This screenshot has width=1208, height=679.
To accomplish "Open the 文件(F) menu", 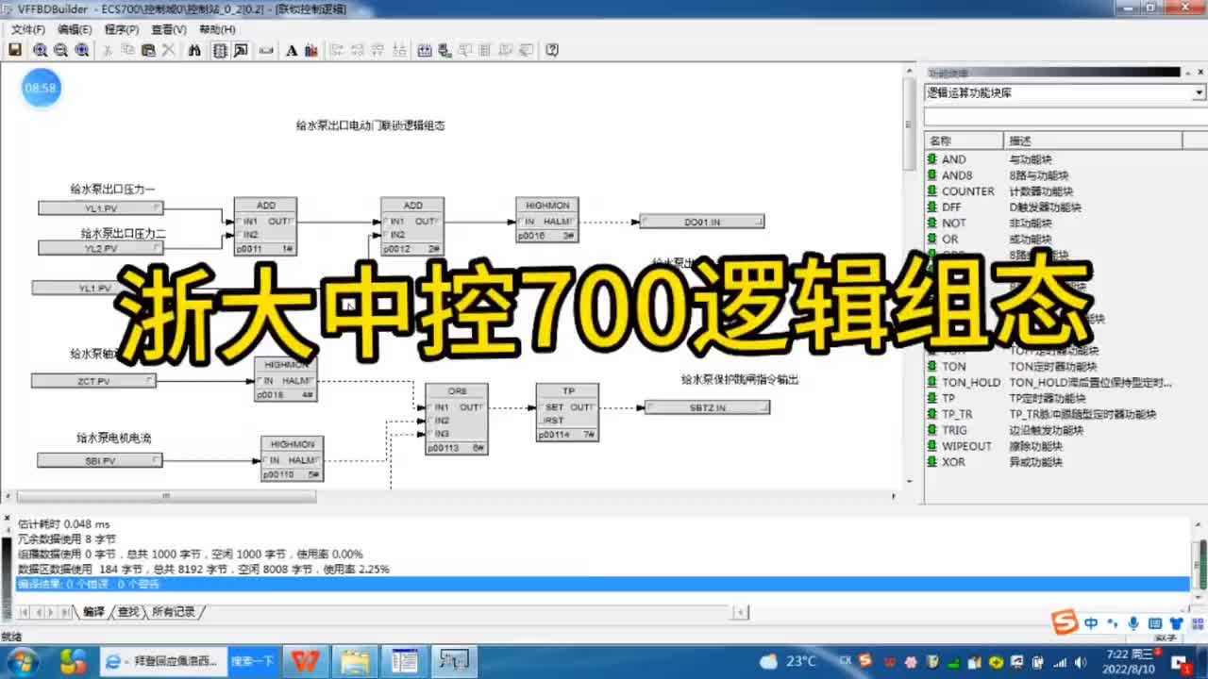I will pyautogui.click(x=28, y=29).
